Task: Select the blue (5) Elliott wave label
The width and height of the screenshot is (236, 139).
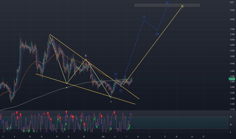Action: point(167,3)
